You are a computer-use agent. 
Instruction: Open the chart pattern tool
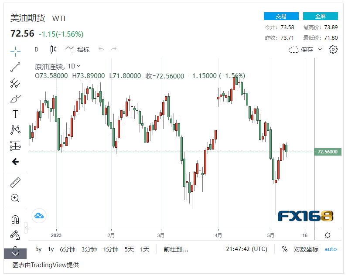click(x=15, y=130)
